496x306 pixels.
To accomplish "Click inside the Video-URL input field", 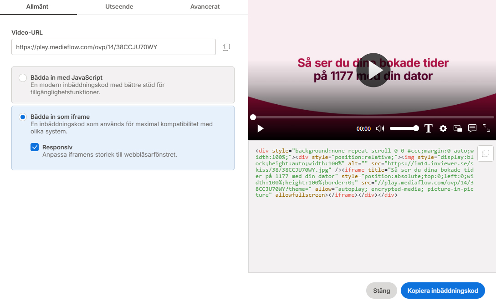I will click(113, 47).
